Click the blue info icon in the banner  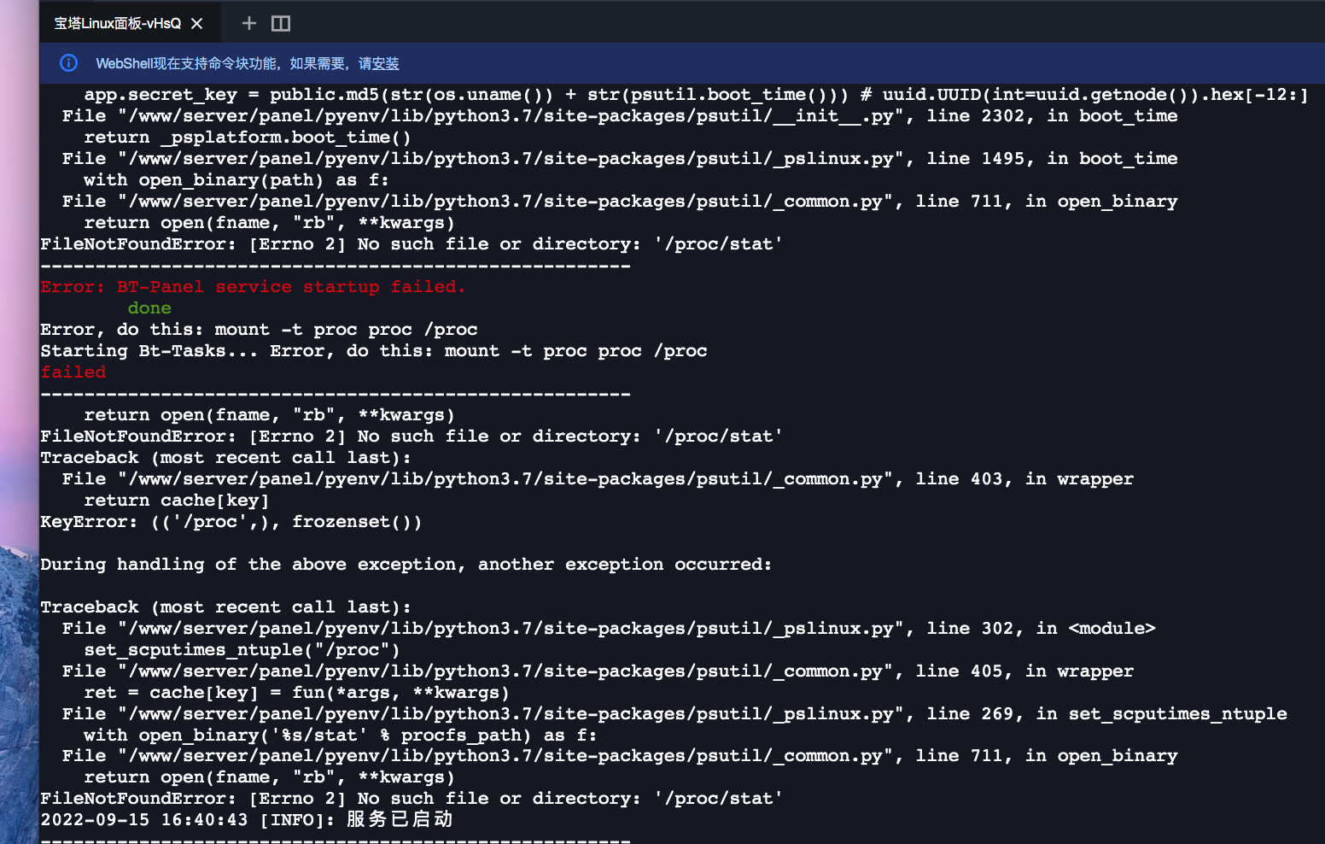pos(68,63)
